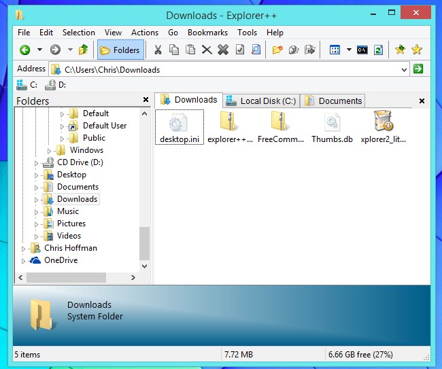442x369 pixels.
Task: Select Documents in the folder tree
Action: [x=78, y=187]
